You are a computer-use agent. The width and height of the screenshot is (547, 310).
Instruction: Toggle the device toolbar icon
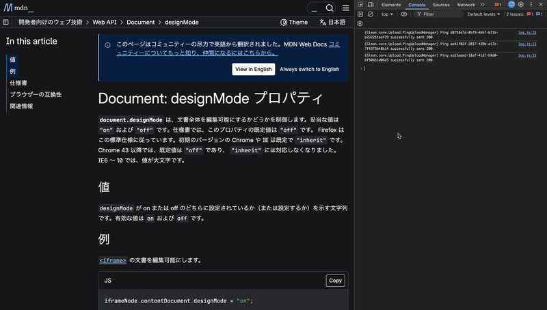(x=371, y=5)
